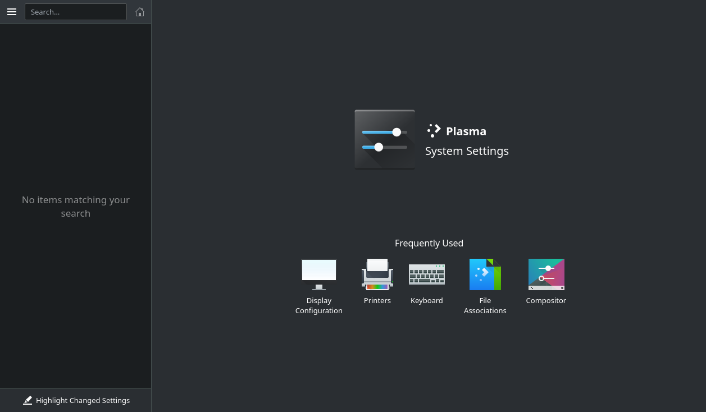Click the Keyboard text label

coord(426,301)
